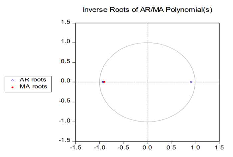Select the 0.0 tick label on the x-axis
The height and width of the screenshot is (157, 233).
click(x=147, y=147)
